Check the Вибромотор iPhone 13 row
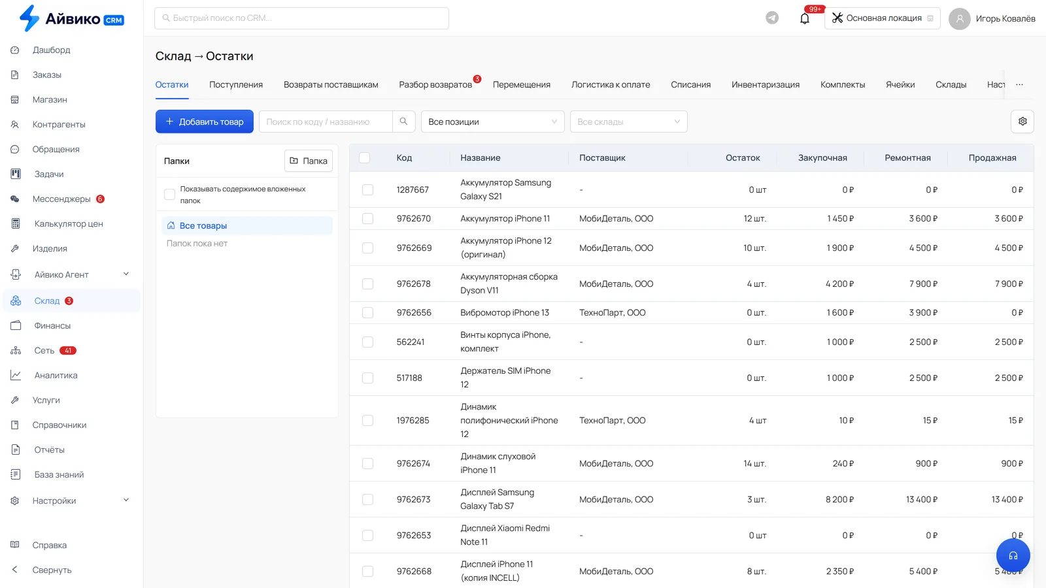Image resolution: width=1046 pixels, height=588 pixels. tap(367, 312)
